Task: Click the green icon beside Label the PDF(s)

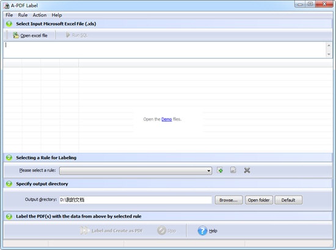Action: [x=9, y=216]
